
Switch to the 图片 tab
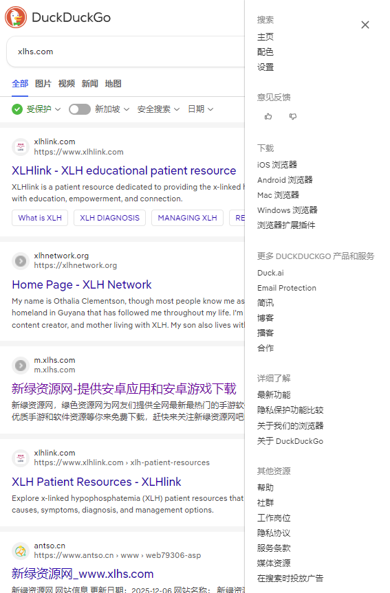coord(43,84)
